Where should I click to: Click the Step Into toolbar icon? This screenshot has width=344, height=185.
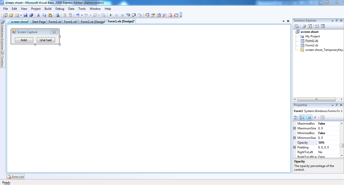[128, 15]
